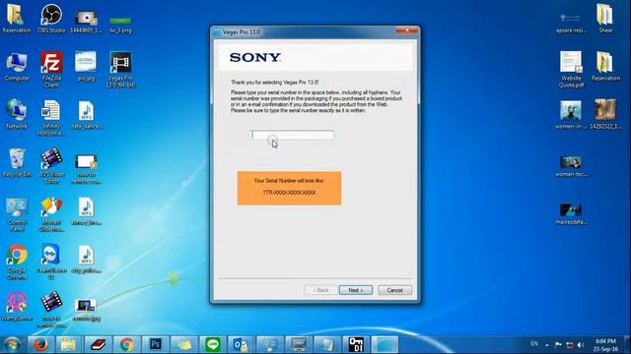Select the Recycle Bin icon
Viewport: 631px width, 354px height.
coord(17,162)
